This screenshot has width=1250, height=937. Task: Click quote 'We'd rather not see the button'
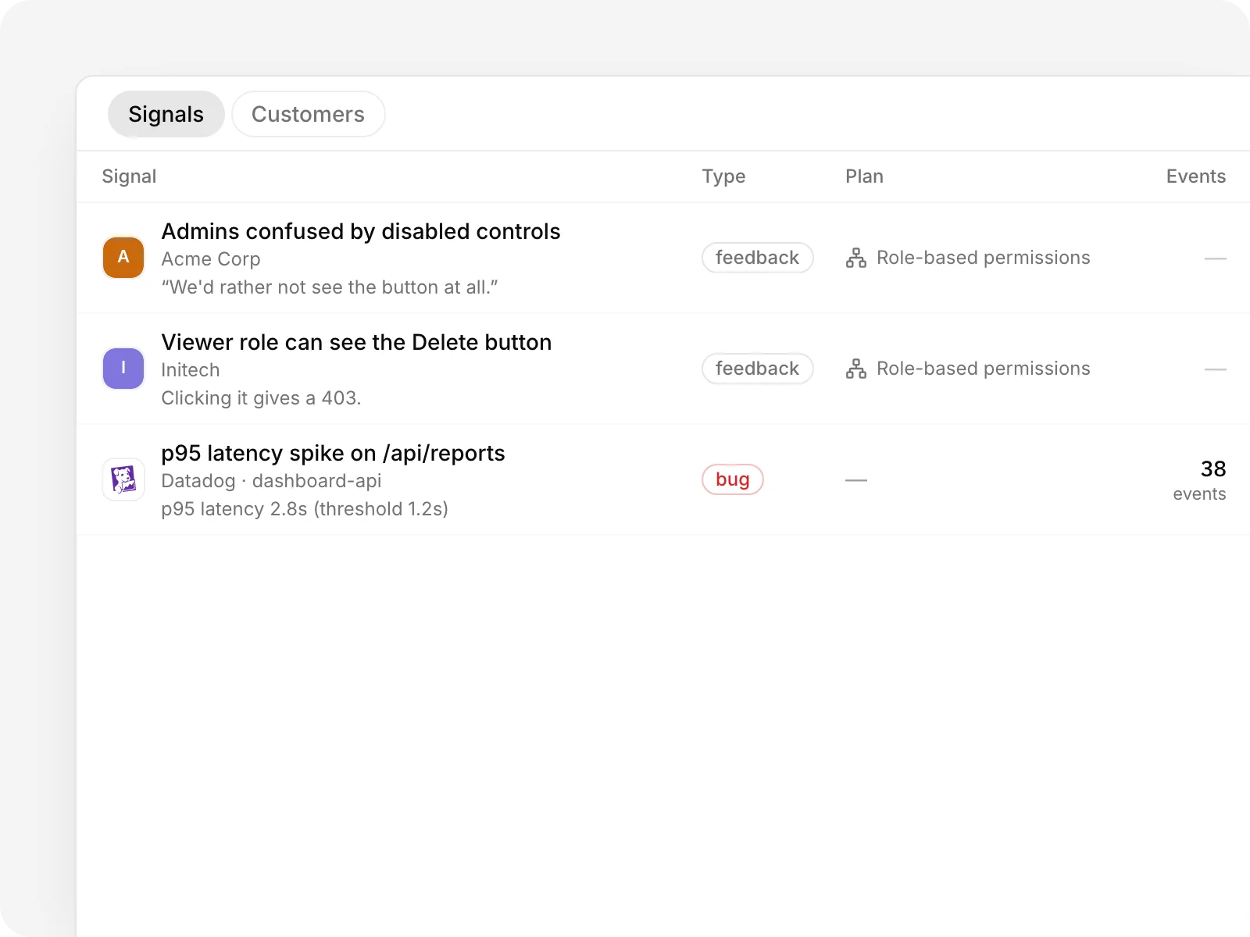pyautogui.click(x=329, y=287)
